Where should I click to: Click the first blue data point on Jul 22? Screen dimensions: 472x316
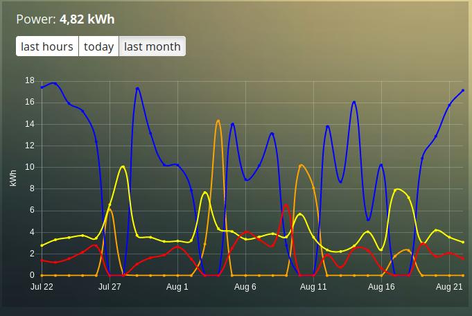tap(42, 87)
